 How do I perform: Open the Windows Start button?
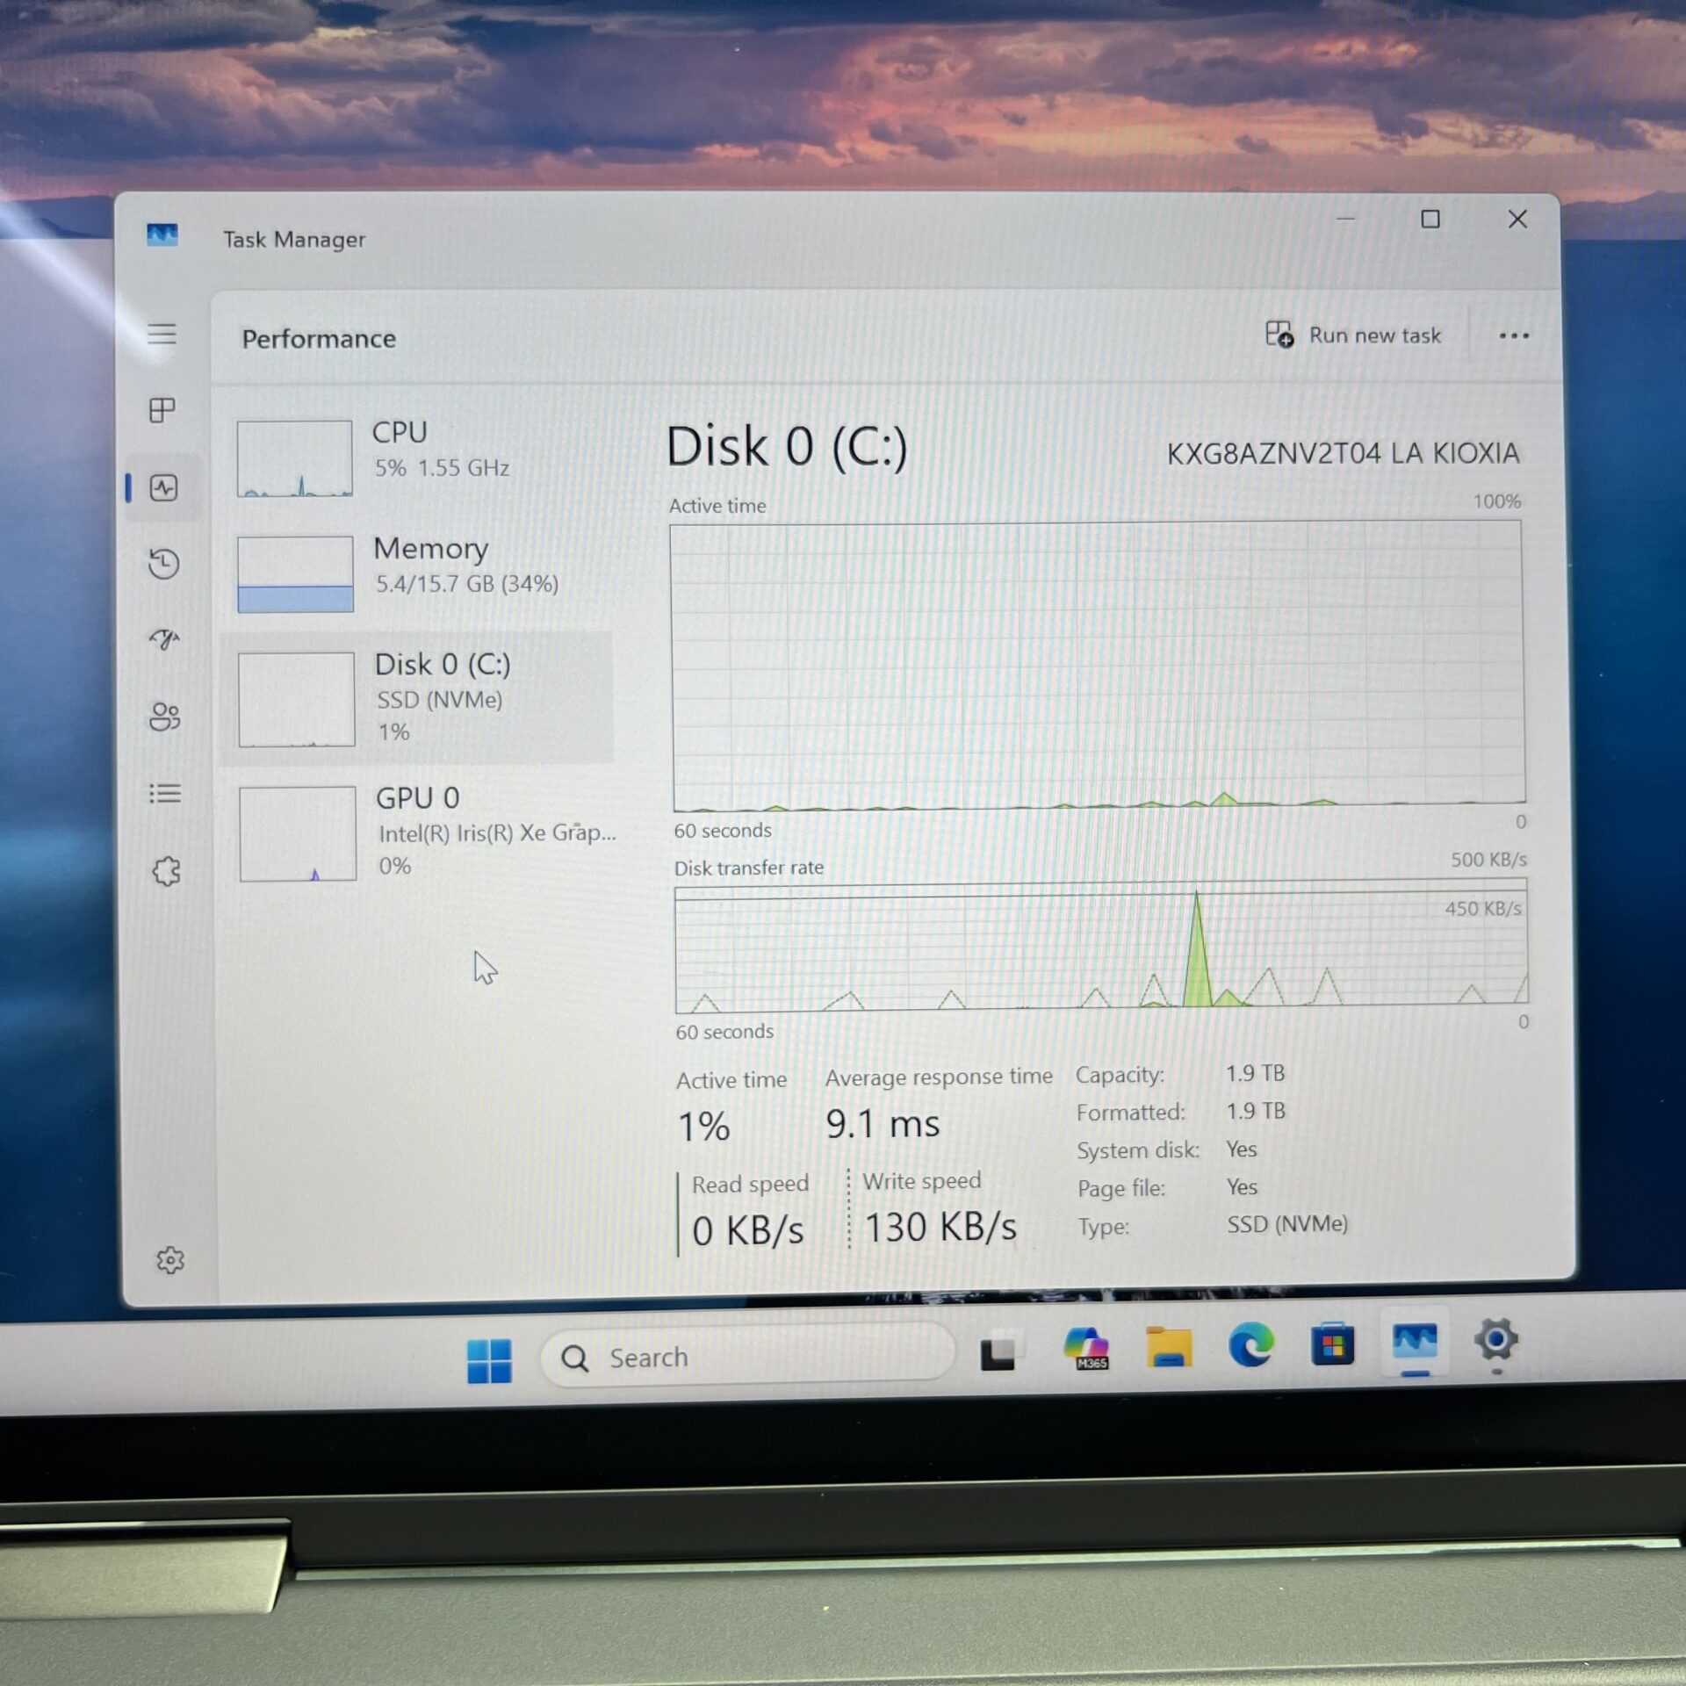(x=489, y=1360)
